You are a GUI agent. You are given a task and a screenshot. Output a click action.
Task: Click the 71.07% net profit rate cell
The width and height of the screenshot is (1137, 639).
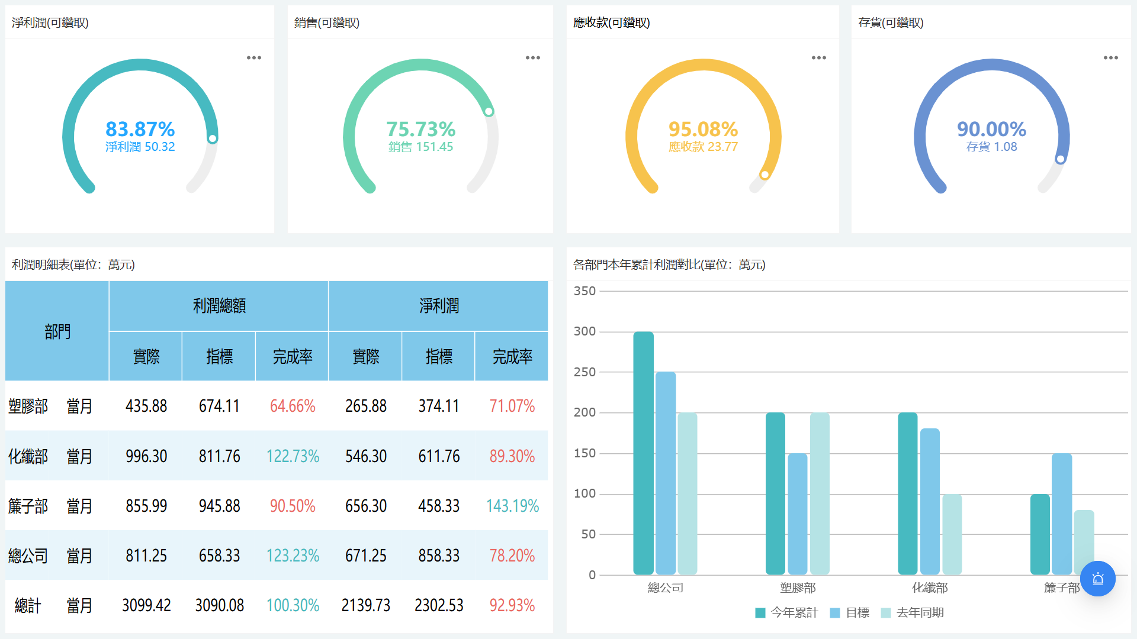click(512, 406)
